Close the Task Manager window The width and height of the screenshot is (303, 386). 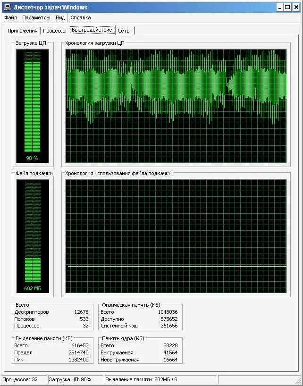pos(296,8)
